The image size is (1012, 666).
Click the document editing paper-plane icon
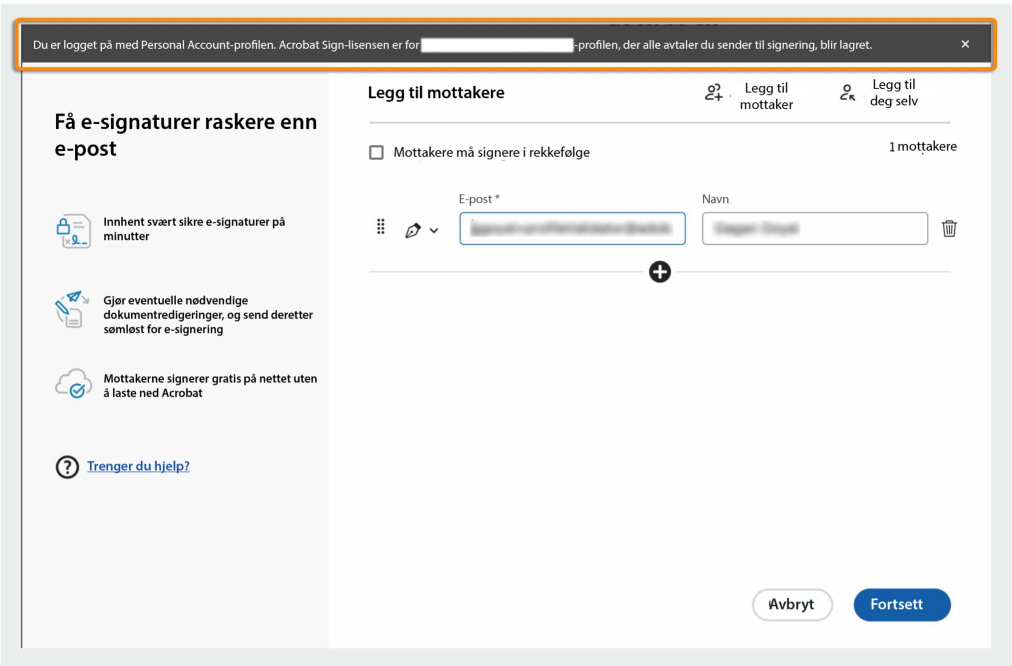click(x=72, y=311)
